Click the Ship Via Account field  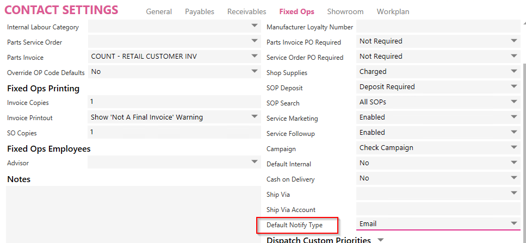click(438, 208)
